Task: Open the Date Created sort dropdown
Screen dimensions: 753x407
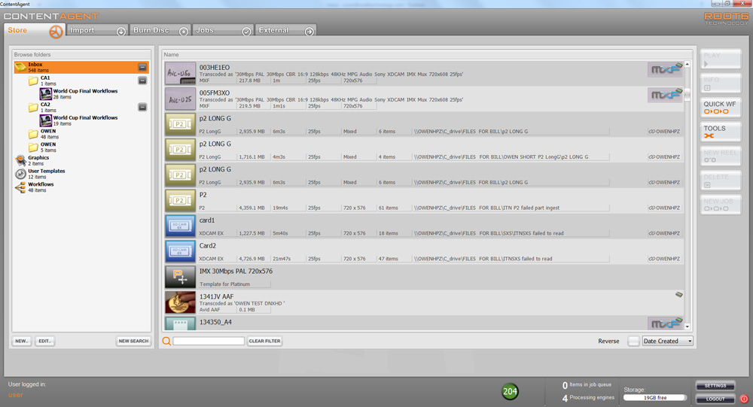Action: 667,342
